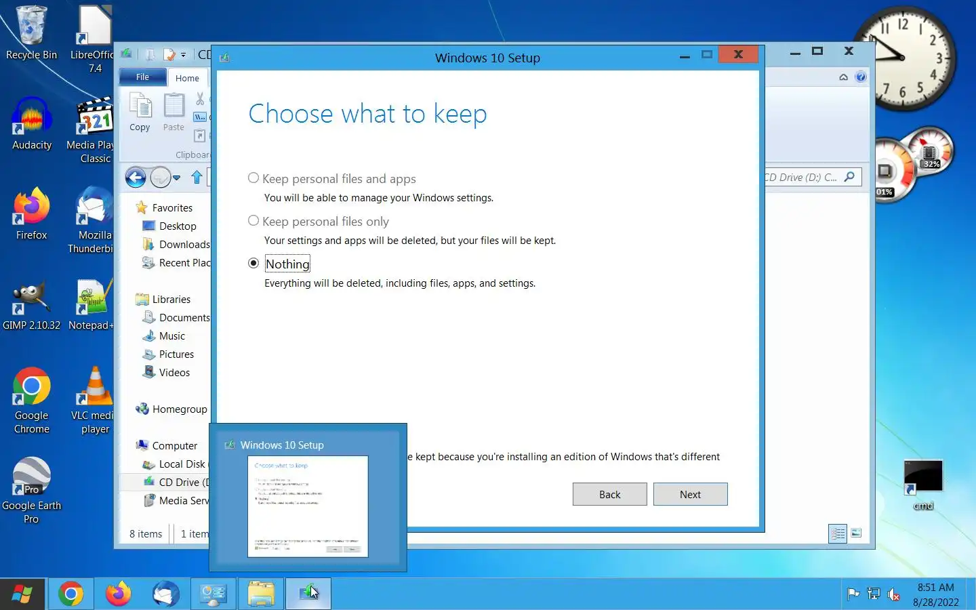Select the Keep personal files only option
This screenshot has width=976, height=610.
coord(253,221)
